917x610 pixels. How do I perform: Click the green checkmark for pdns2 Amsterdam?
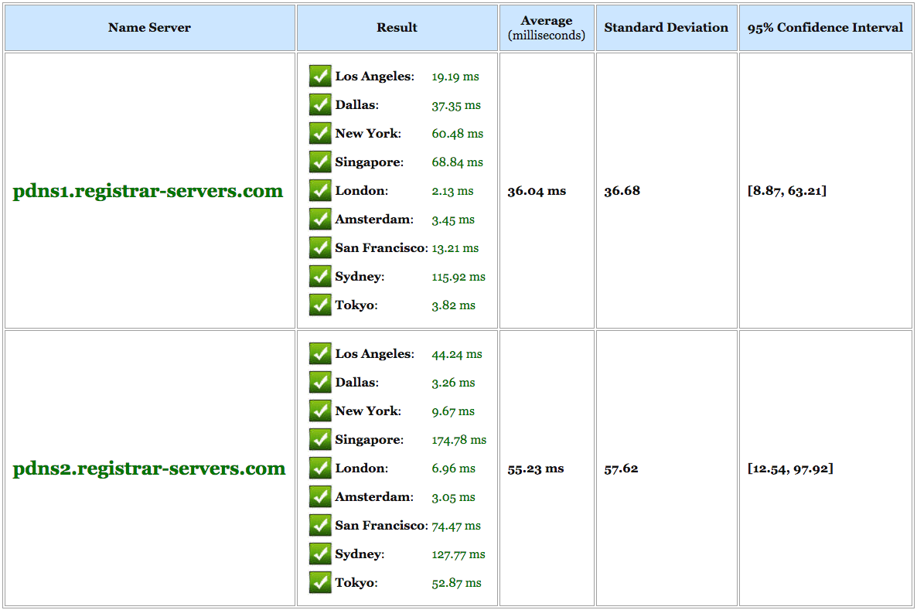point(320,497)
